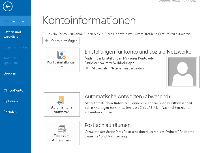Click the Kontoeinstellungen person-gear icon
The width and height of the screenshot is (212, 153).
[62, 55]
